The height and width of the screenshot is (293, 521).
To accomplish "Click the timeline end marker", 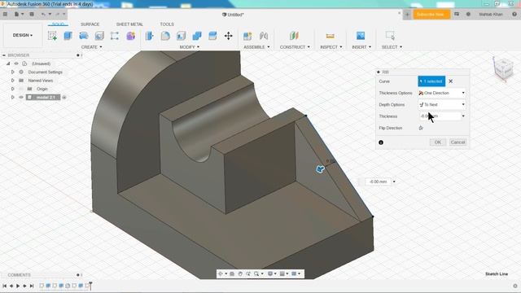I will click(90, 285).
